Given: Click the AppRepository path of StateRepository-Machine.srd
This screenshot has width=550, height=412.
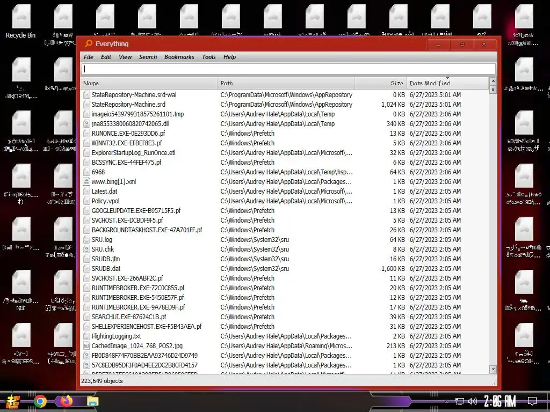Looking at the screenshot, I should click(286, 105).
